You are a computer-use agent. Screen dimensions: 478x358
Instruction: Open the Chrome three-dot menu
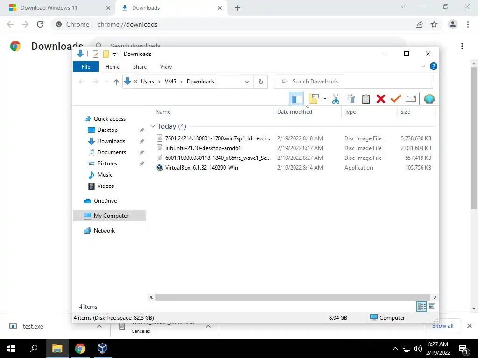(x=468, y=24)
